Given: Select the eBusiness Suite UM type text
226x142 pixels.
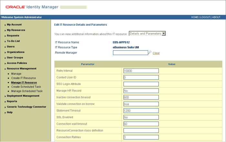Looking at the screenshot, I should coord(126,47).
